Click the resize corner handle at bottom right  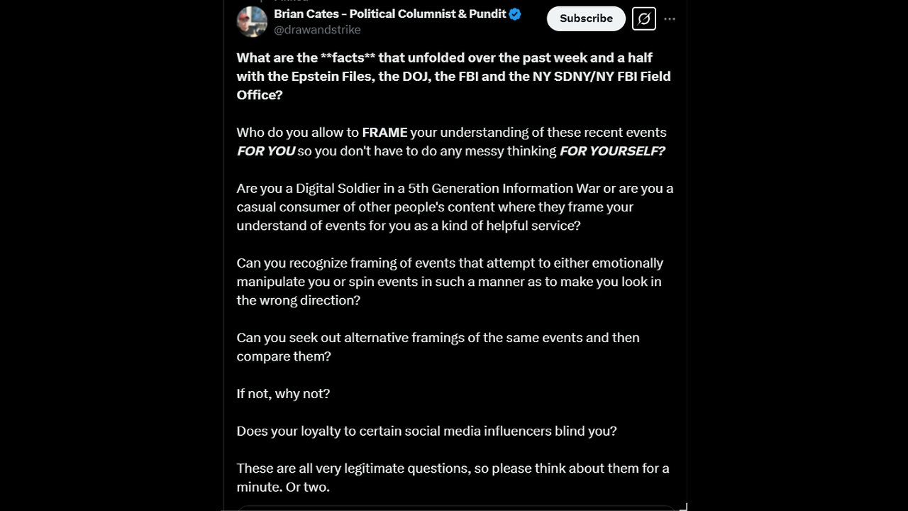683,506
